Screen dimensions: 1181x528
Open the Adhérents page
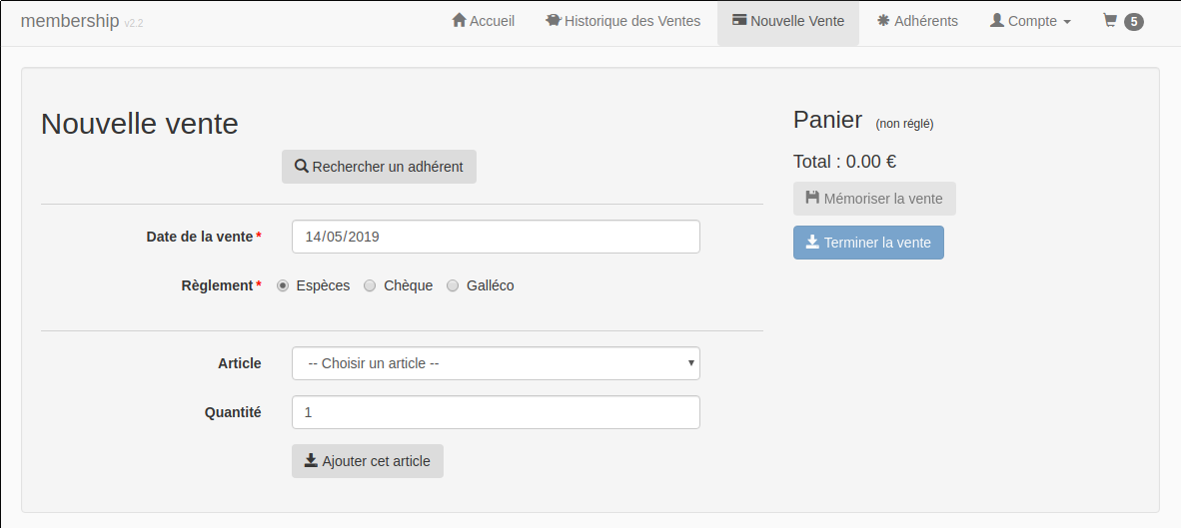[x=925, y=21]
